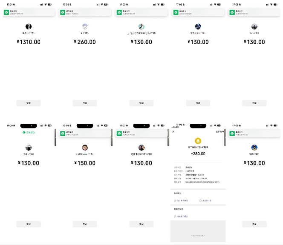
Task: Click WeChat Pay icon in ¥1310.00 screen notification
Action: pos(6,12)
